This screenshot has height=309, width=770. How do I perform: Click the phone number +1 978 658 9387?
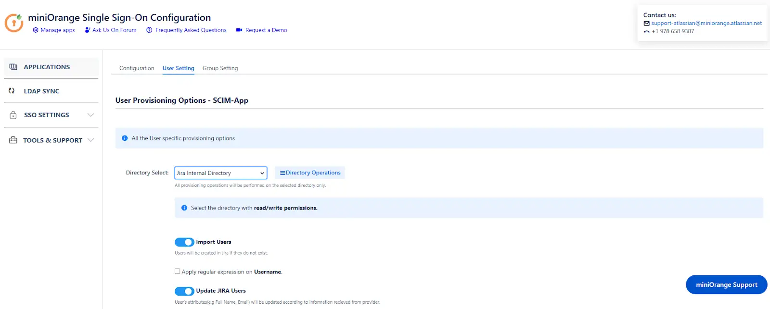pos(673,31)
